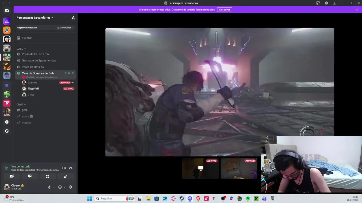Open the inbox icon in title bar
The height and width of the screenshot is (203, 362).
[318, 3]
